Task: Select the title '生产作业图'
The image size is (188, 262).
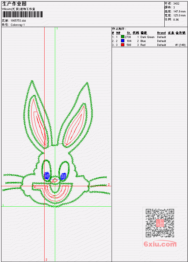Action: [x=14, y=4]
